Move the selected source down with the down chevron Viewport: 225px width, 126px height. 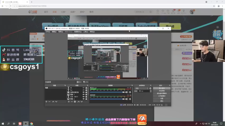[82, 102]
